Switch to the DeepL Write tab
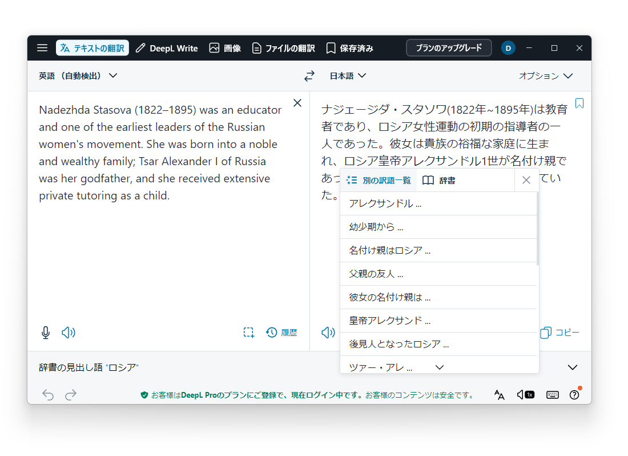Screen dimensions: 628x456 point(166,48)
